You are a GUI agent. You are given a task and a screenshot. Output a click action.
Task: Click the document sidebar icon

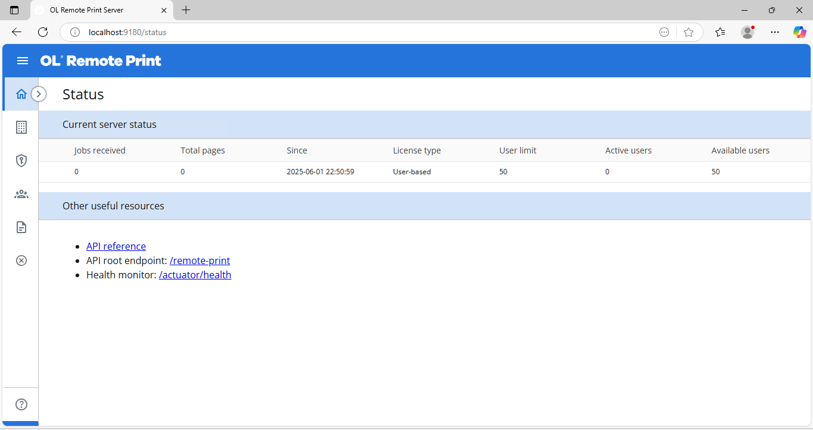(21, 227)
